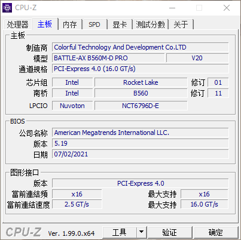
Task: Select the model field BATTLE-AX B560M-D PRO
Action: [108, 58]
